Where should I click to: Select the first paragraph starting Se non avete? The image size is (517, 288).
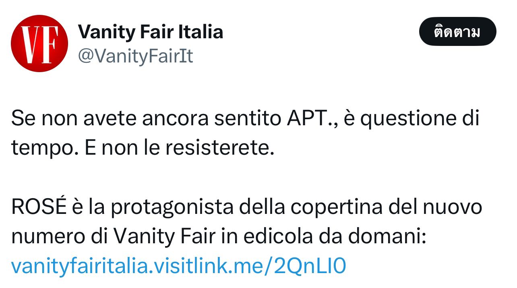[245, 133]
